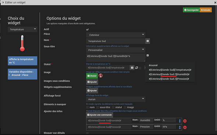Click the Information supplémentaire affichée sur le widget text

click(x=107, y=46)
